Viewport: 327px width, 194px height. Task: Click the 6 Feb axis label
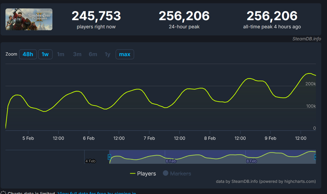point(89,138)
